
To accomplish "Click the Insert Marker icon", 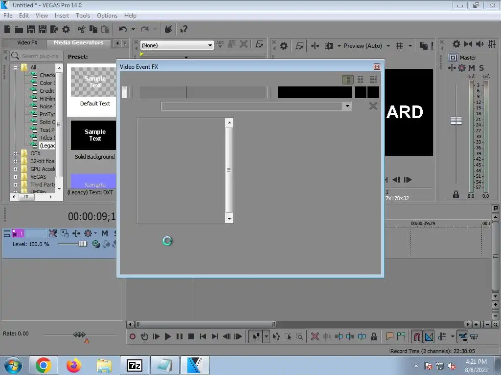I will pyautogui.click(x=389, y=336).
